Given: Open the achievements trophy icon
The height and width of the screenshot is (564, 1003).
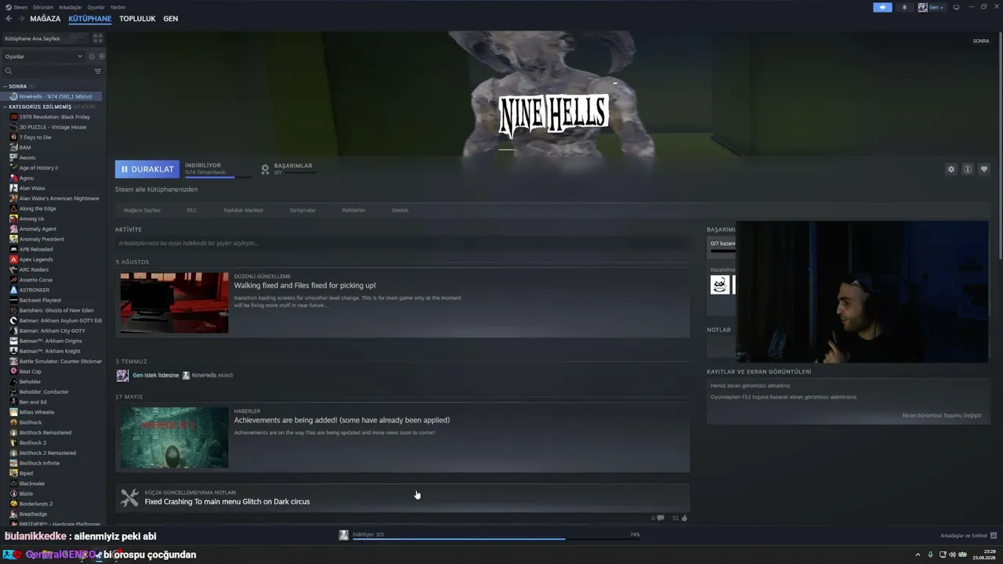Looking at the screenshot, I should 265,169.
